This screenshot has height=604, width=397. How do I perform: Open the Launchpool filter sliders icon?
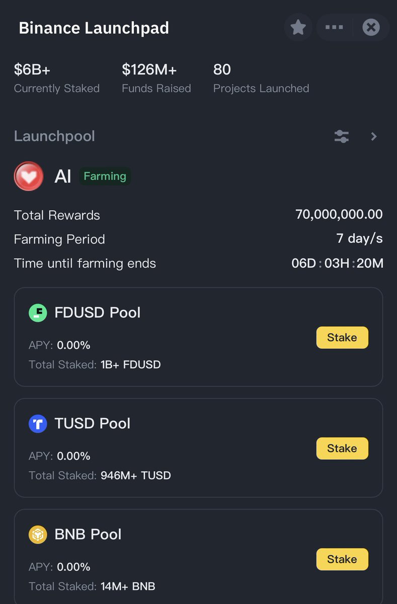[x=342, y=136]
